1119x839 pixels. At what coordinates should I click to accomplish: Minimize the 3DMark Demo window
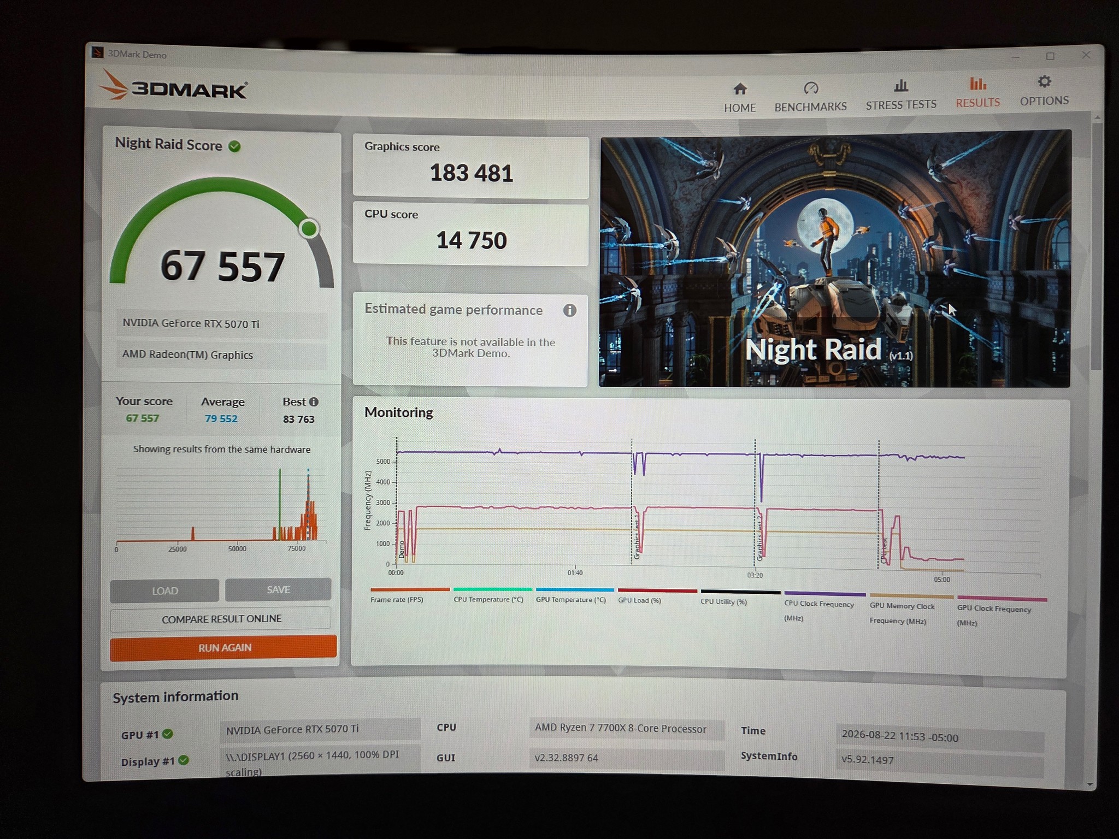(x=1015, y=57)
